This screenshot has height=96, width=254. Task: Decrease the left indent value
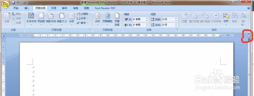[147, 20]
